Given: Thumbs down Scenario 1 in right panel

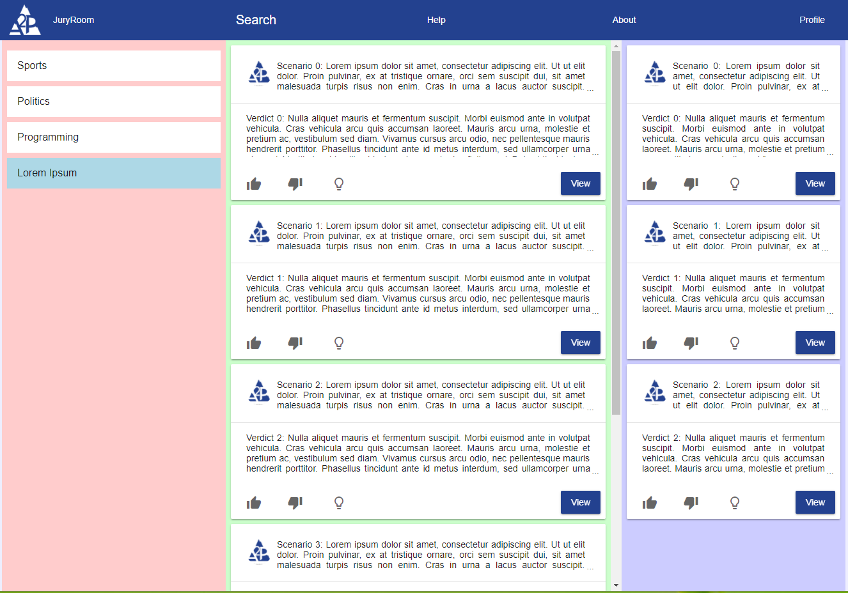Looking at the screenshot, I should (691, 343).
